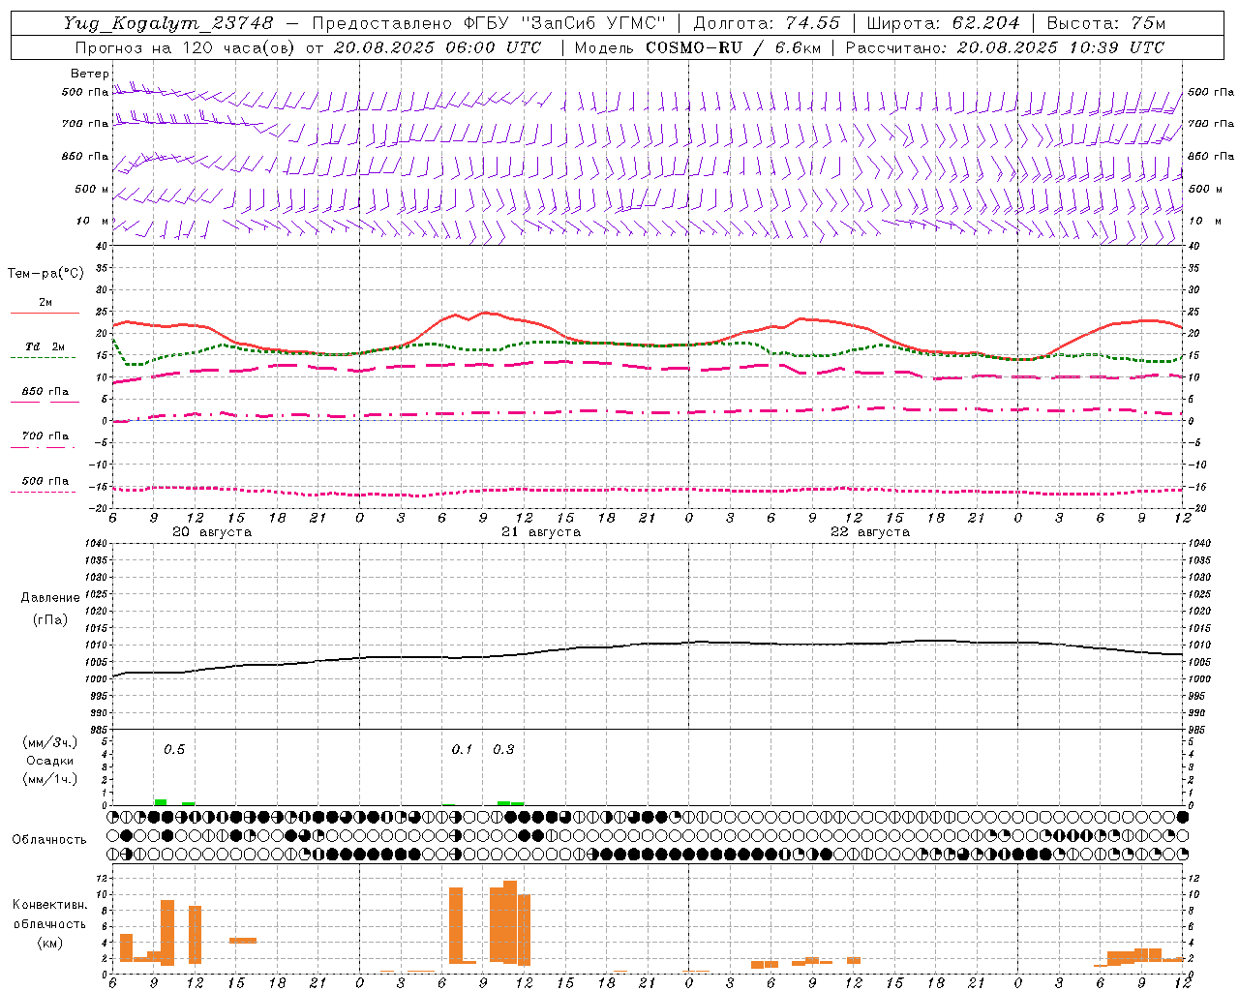Click the 'Ветер' wind section label
The width and height of the screenshot is (1239, 991).
tap(90, 74)
